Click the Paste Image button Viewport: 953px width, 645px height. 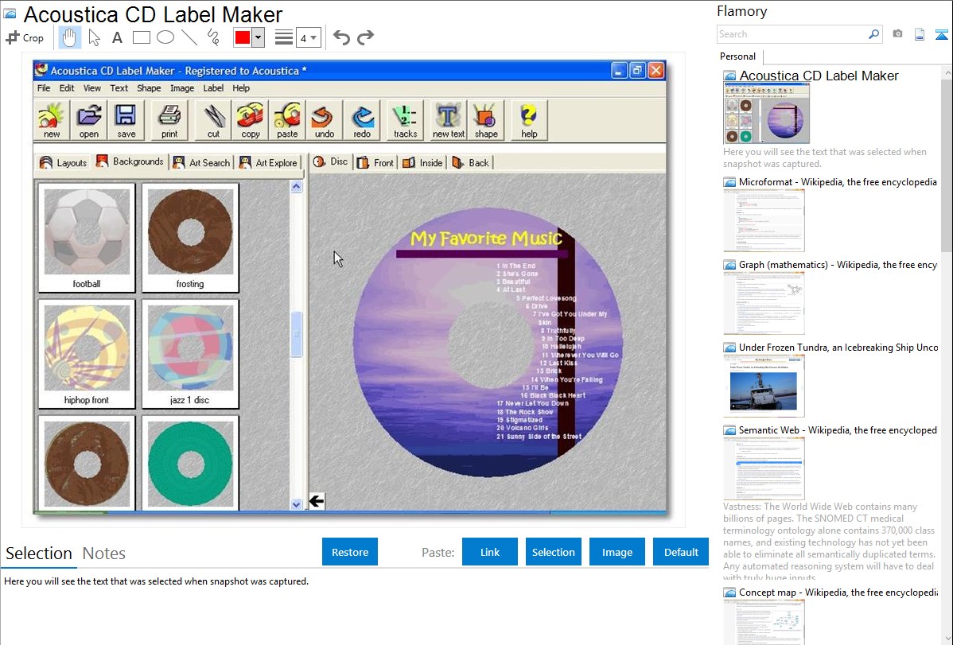click(617, 552)
